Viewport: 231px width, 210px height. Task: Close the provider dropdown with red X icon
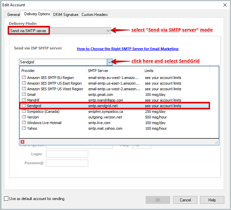coord(22,142)
